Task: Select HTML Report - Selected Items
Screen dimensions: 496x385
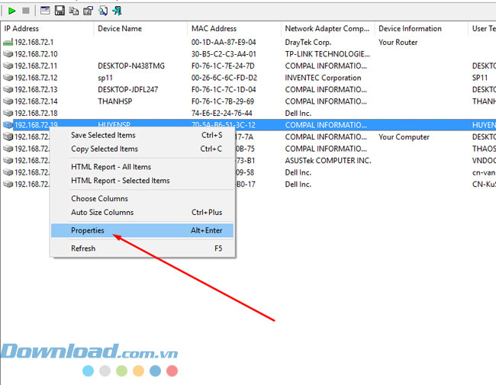Action: [x=143, y=181]
